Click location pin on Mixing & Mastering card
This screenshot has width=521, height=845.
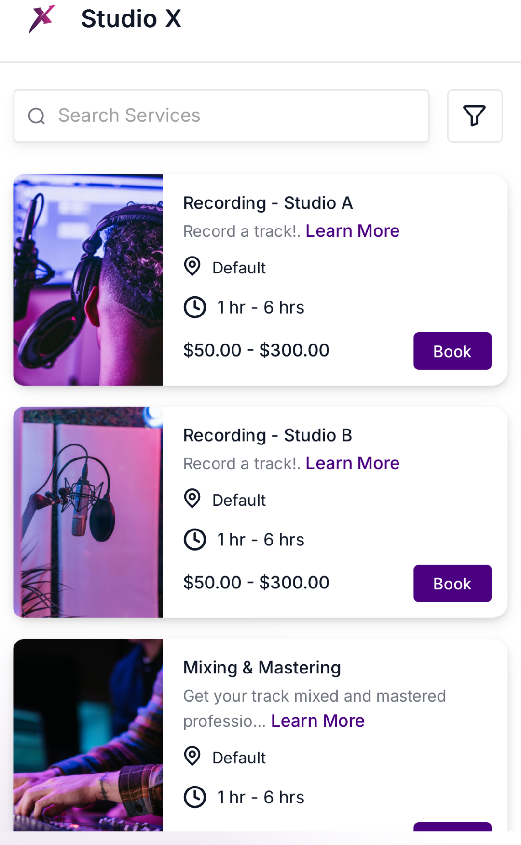[192, 757]
